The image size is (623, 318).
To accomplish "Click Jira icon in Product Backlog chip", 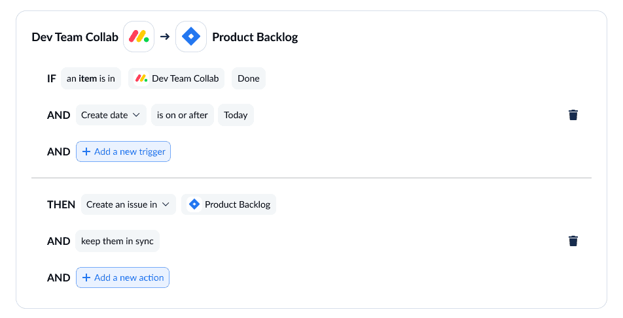I will tap(194, 204).
